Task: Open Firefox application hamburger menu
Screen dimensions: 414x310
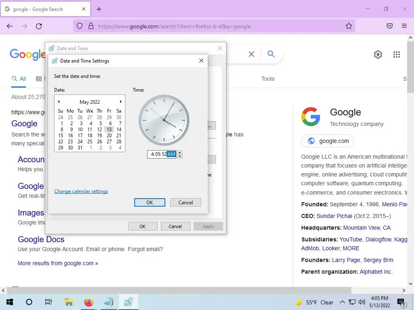Action: tap(404, 26)
